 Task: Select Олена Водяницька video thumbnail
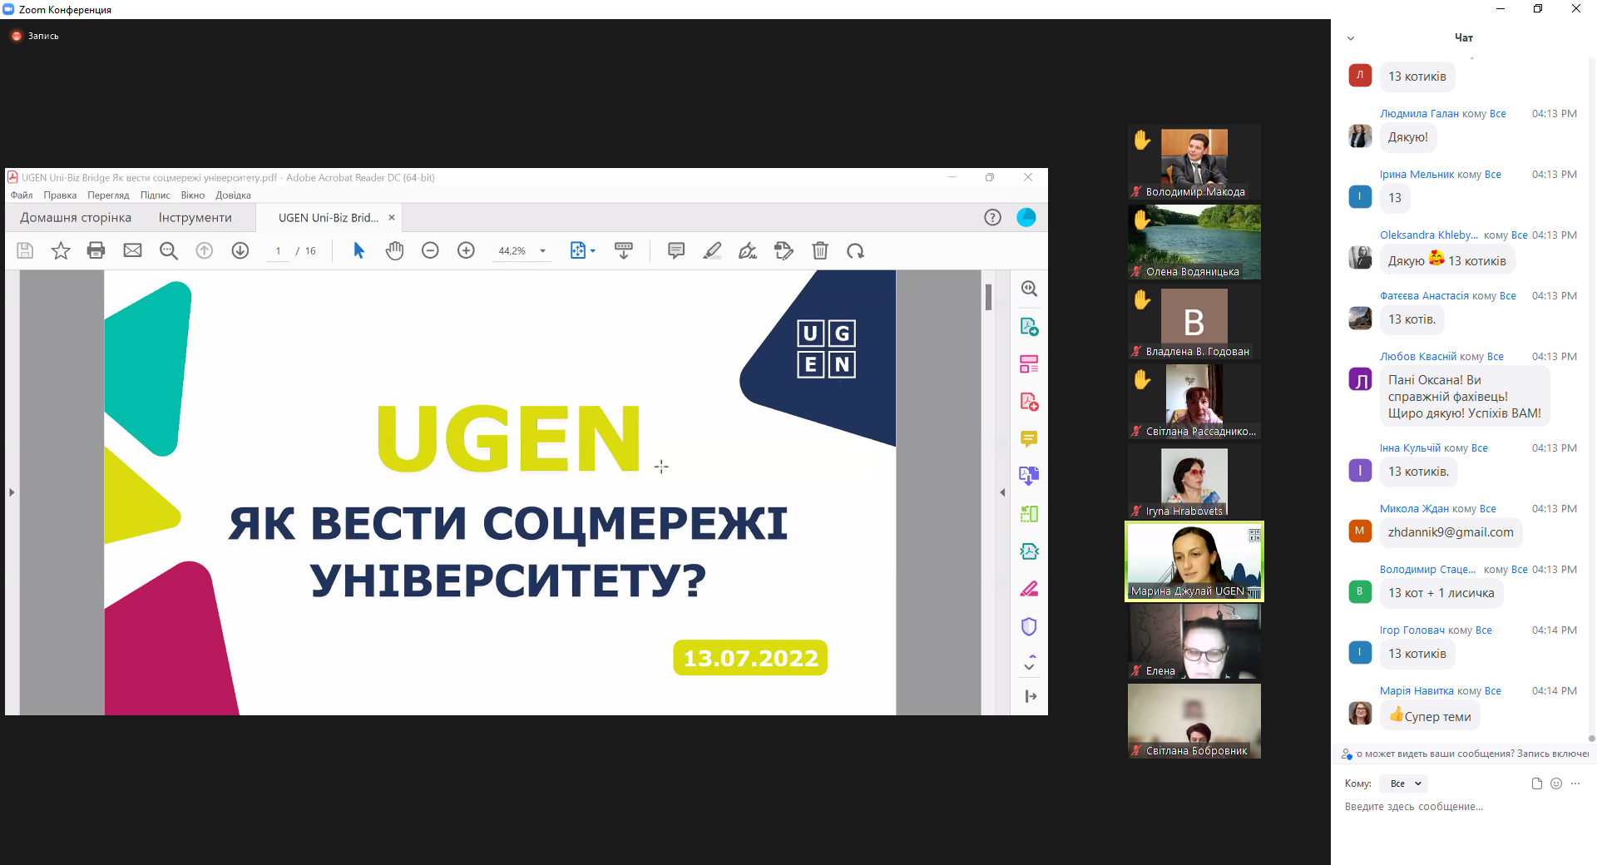1194,242
